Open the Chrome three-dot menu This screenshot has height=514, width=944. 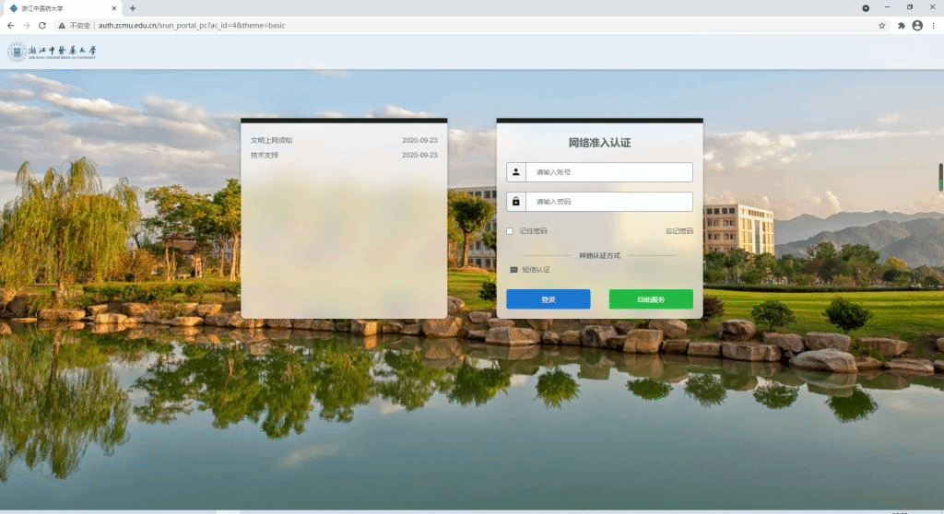pyautogui.click(x=933, y=26)
